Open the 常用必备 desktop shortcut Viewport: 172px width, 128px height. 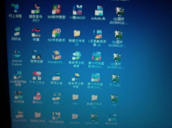pos(56,78)
